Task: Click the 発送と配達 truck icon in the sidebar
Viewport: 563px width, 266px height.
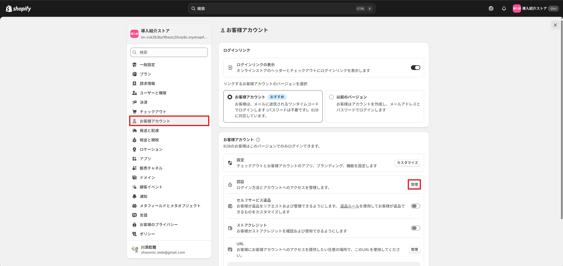Action: [x=134, y=131]
